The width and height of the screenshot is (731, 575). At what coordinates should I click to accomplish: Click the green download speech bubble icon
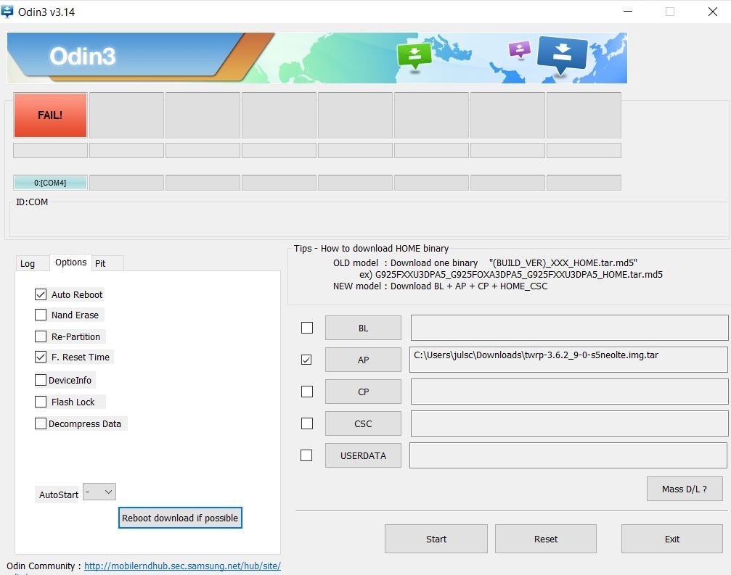tap(414, 55)
